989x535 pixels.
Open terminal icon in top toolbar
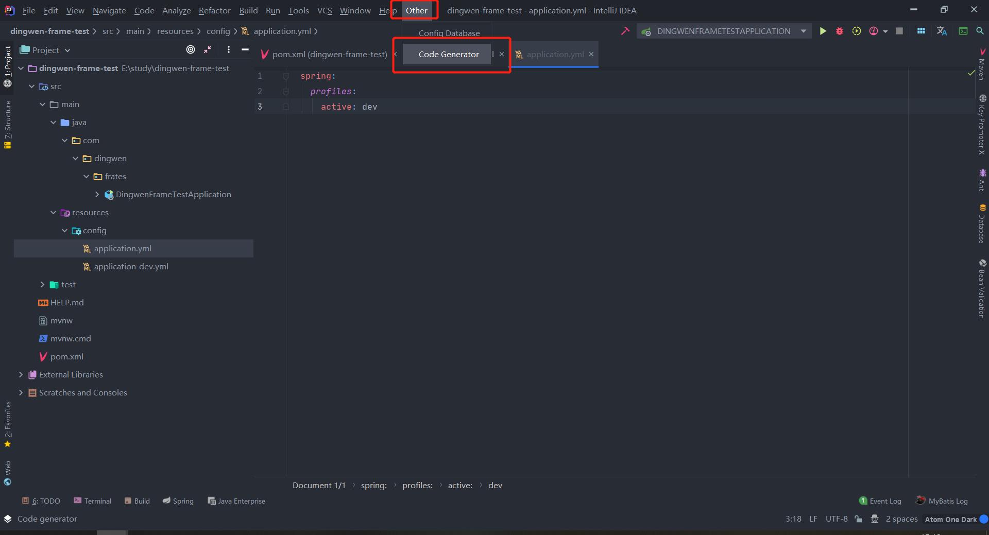[963, 31]
